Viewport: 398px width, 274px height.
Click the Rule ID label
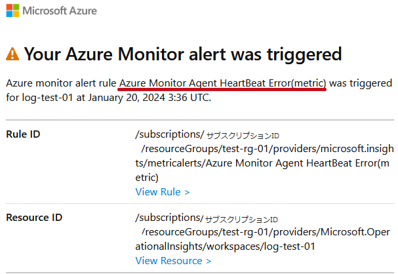(x=23, y=134)
